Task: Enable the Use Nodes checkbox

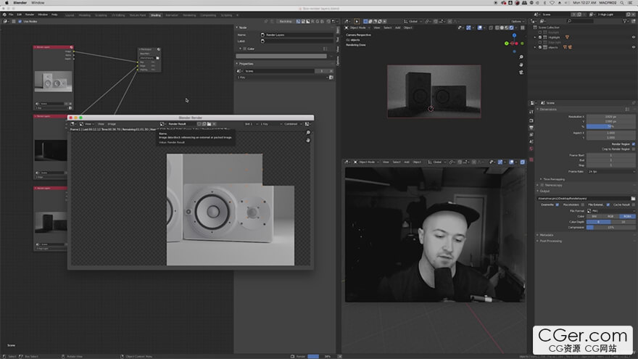Action: [21, 21]
